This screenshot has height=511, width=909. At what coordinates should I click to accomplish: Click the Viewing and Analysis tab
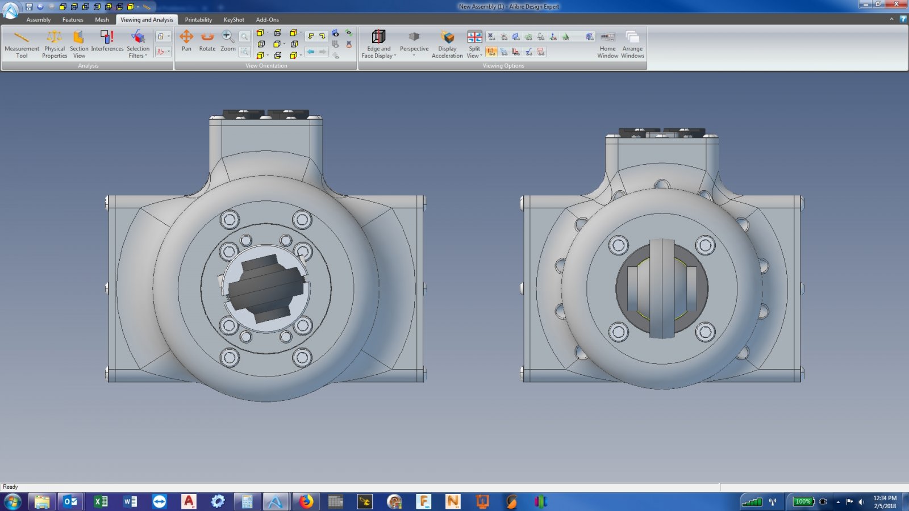pos(147,20)
